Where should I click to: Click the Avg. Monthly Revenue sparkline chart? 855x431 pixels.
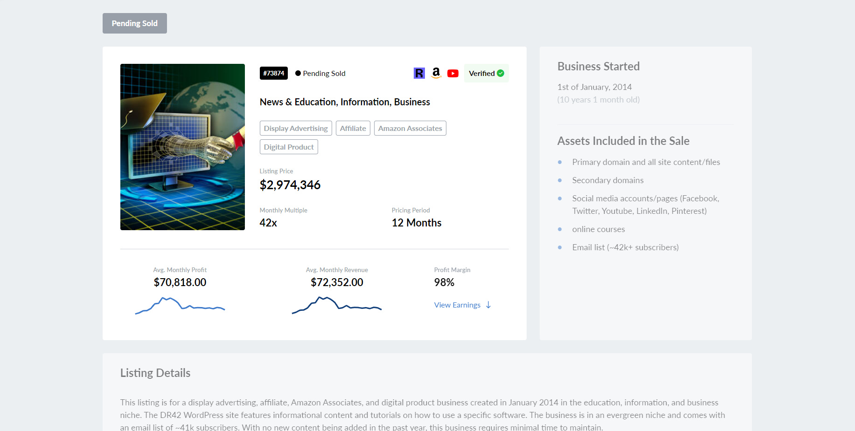point(337,306)
